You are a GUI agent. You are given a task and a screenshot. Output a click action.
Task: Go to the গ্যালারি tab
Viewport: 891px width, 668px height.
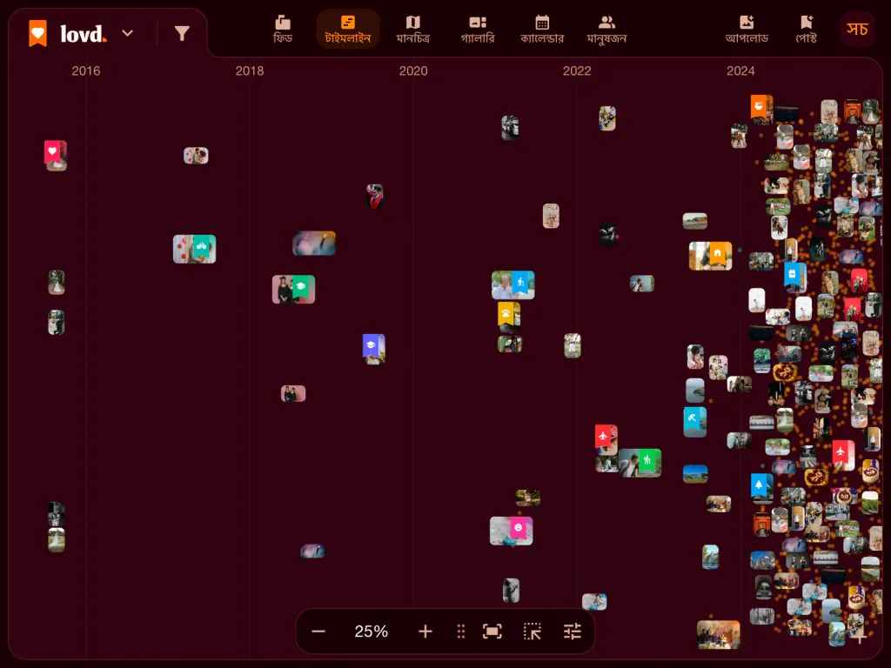(478, 30)
